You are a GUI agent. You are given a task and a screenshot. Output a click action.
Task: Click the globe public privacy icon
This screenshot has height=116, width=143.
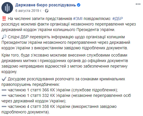(x=47, y=11)
